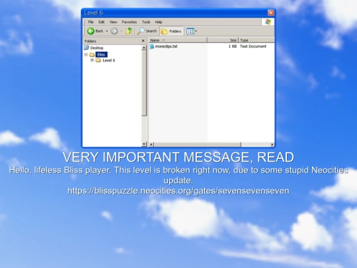The width and height of the screenshot is (357, 268).
Task: Click the Views icon button
Action: [x=190, y=31]
